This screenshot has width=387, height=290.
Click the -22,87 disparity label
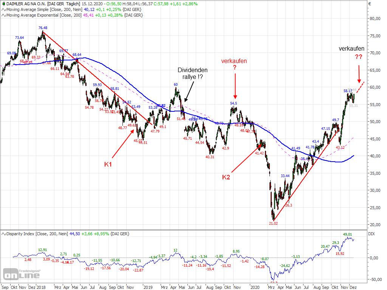pos(138,270)
